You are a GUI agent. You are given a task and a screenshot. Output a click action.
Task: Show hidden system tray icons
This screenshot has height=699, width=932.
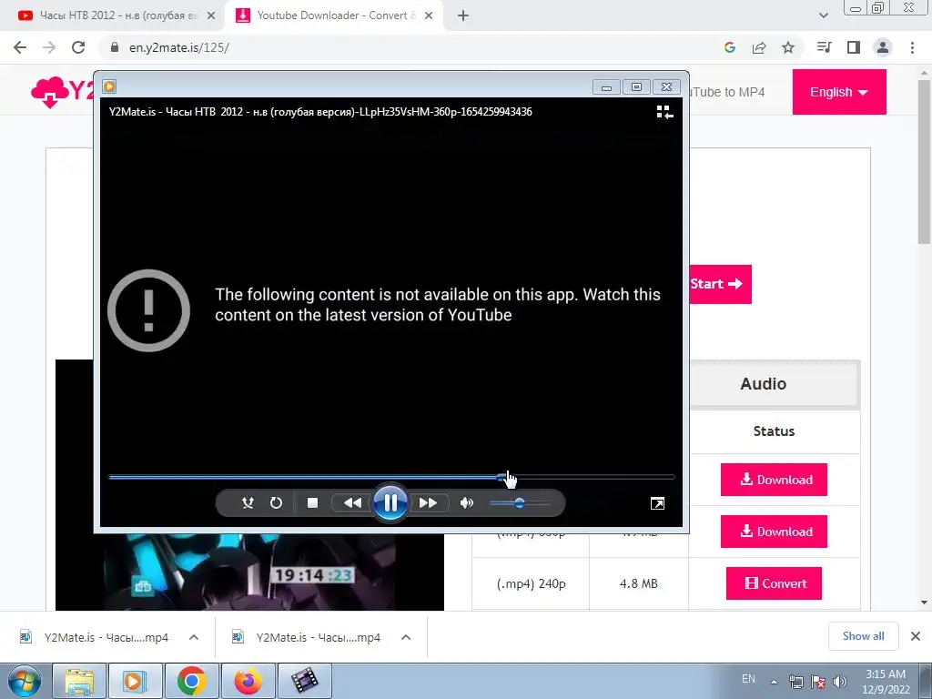(x=774, y=682)
